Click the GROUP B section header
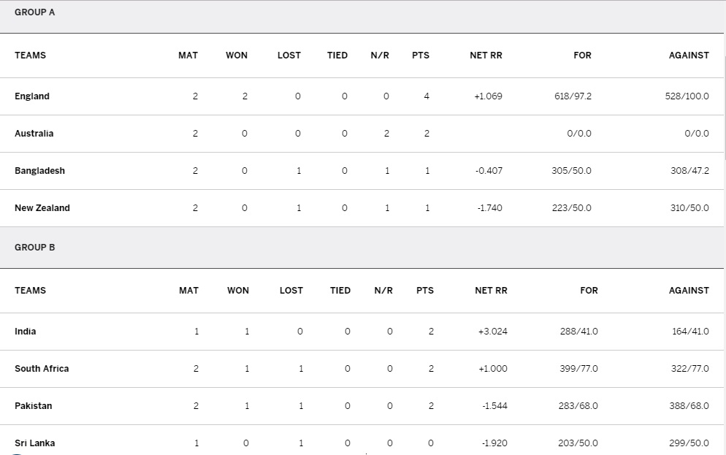726x455 pixels. click(34, 248)
